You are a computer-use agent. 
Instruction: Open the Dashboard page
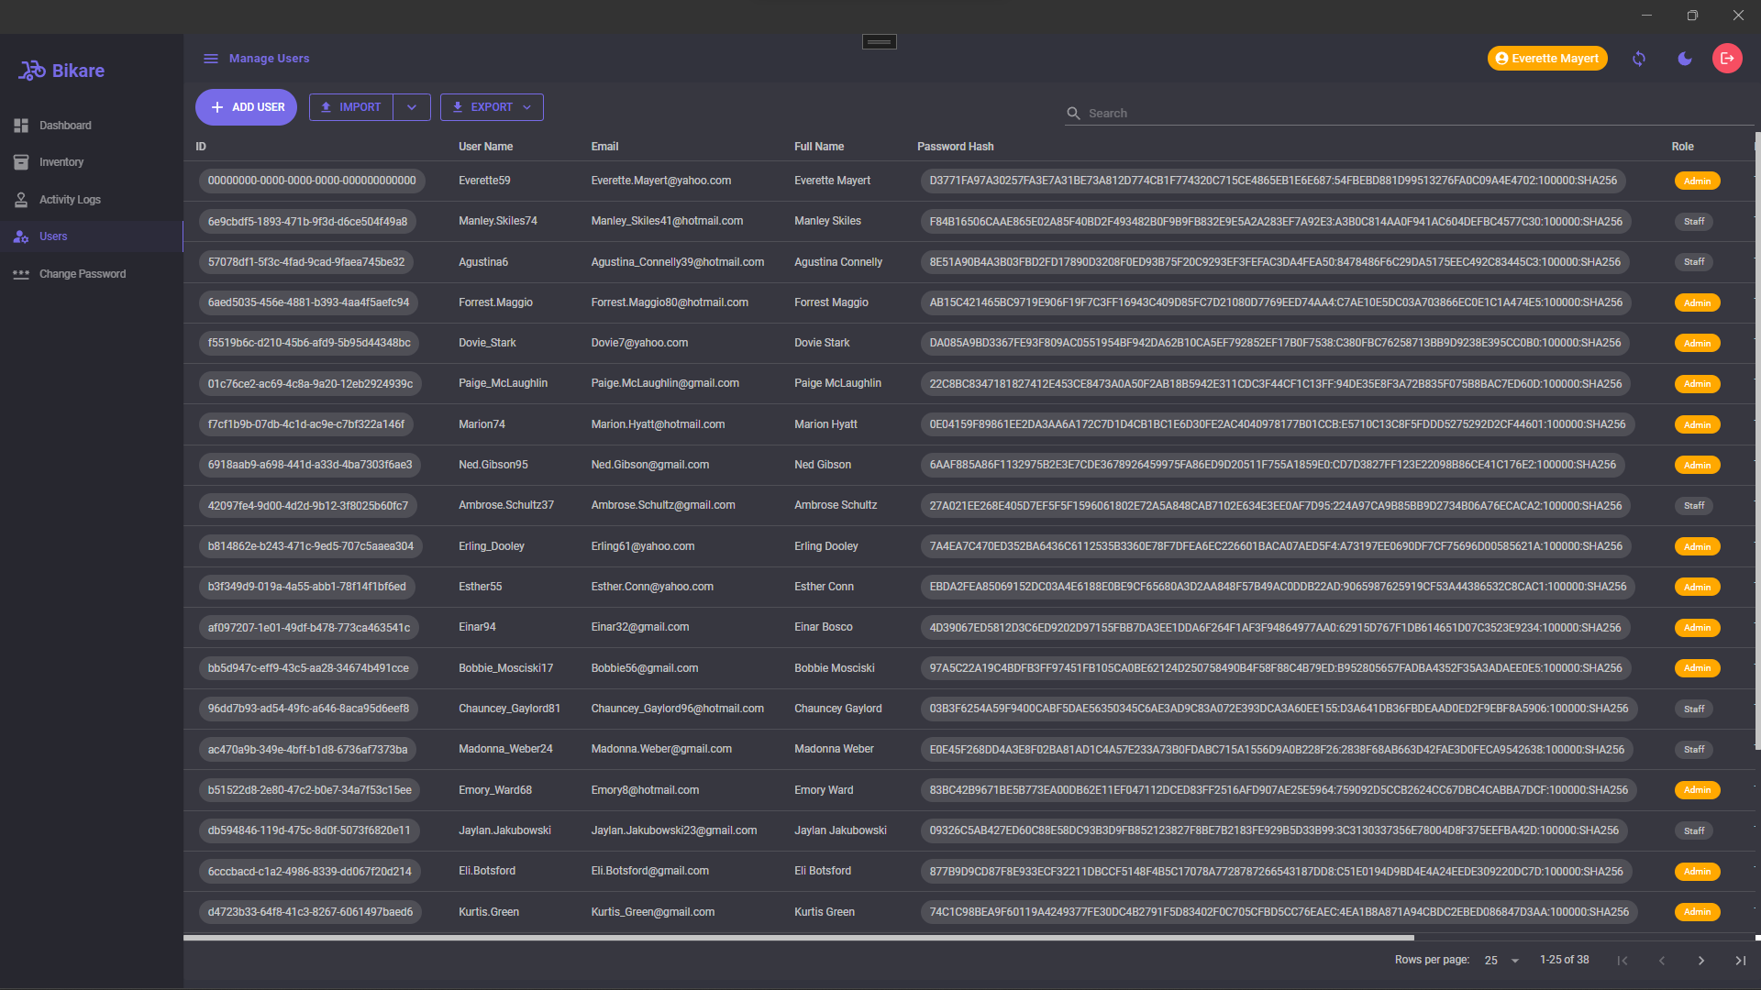coord(65,126)
